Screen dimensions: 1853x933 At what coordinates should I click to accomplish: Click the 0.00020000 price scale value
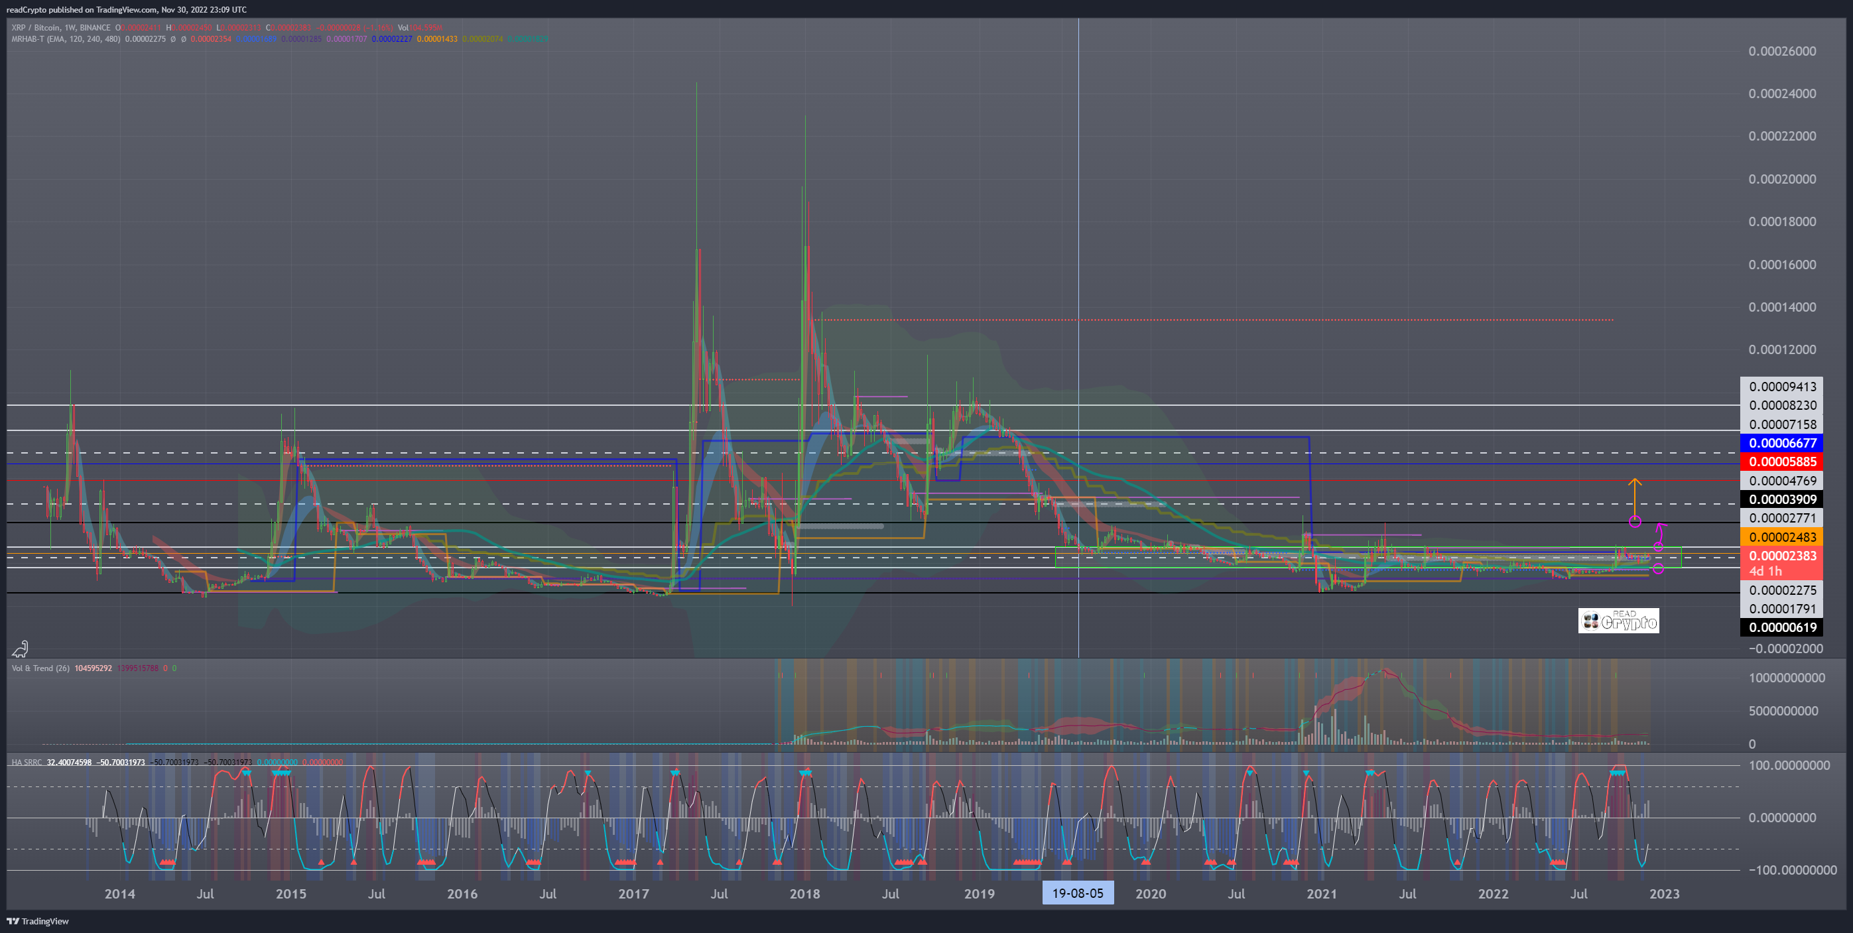tap(1782, 179)
